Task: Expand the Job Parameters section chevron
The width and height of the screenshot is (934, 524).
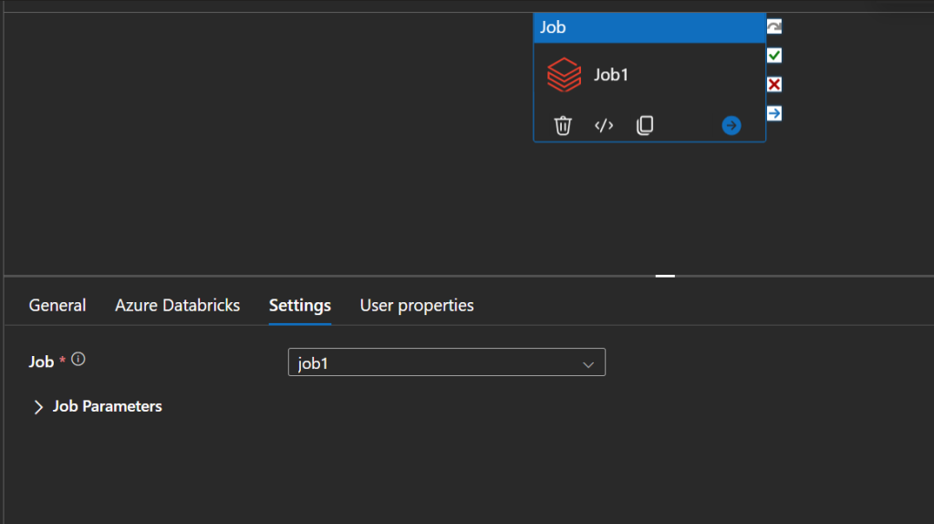Action: (x=38, y=407)
